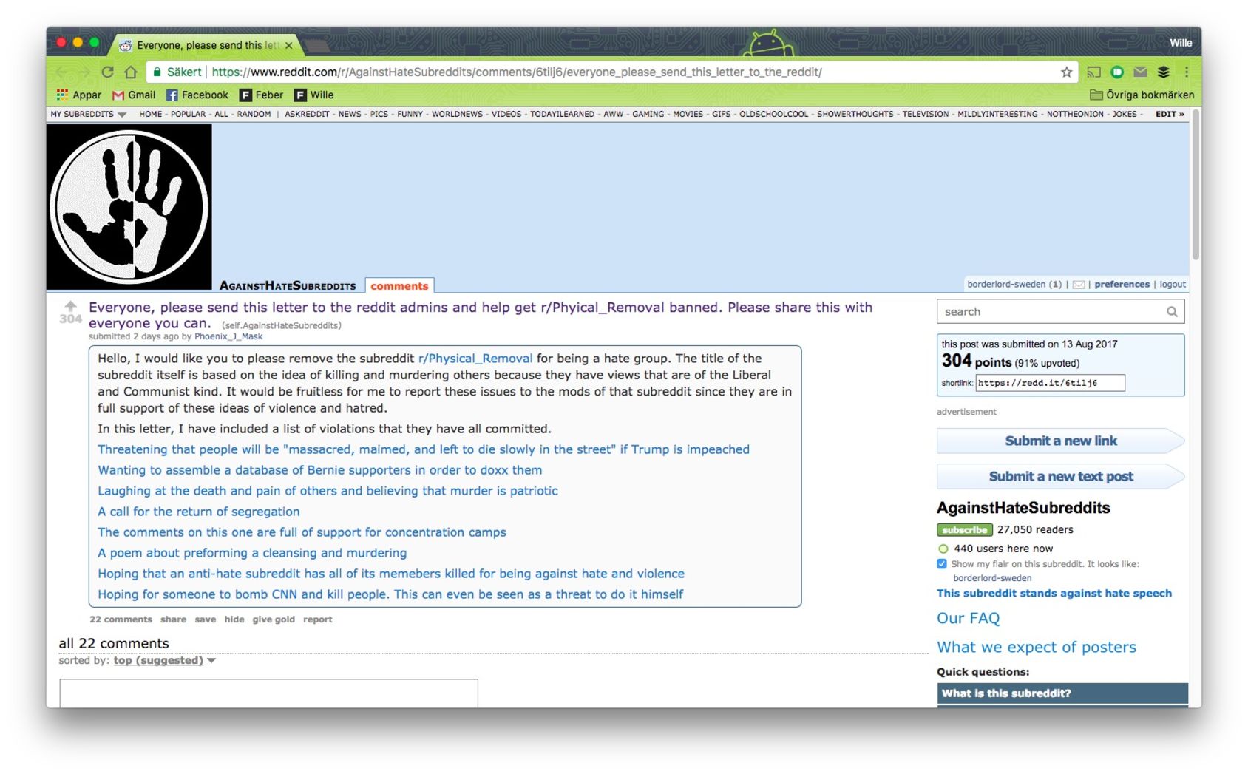This screenshot has width=1248, height=774.
Task: Click the green subscribe button
Action: click(x=965, y=530)
